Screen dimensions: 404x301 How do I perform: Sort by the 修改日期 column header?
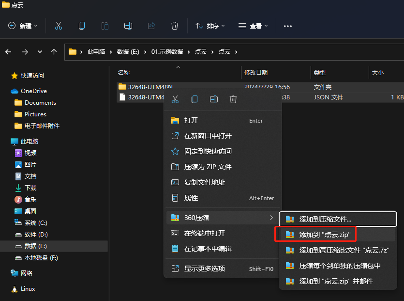pos(256,72)
